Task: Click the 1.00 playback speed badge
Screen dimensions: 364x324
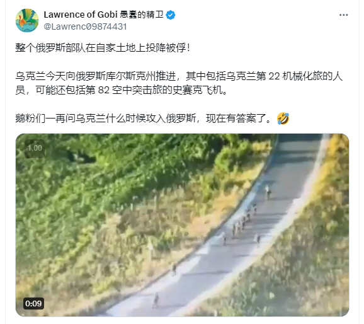Action: click(35, 148)
